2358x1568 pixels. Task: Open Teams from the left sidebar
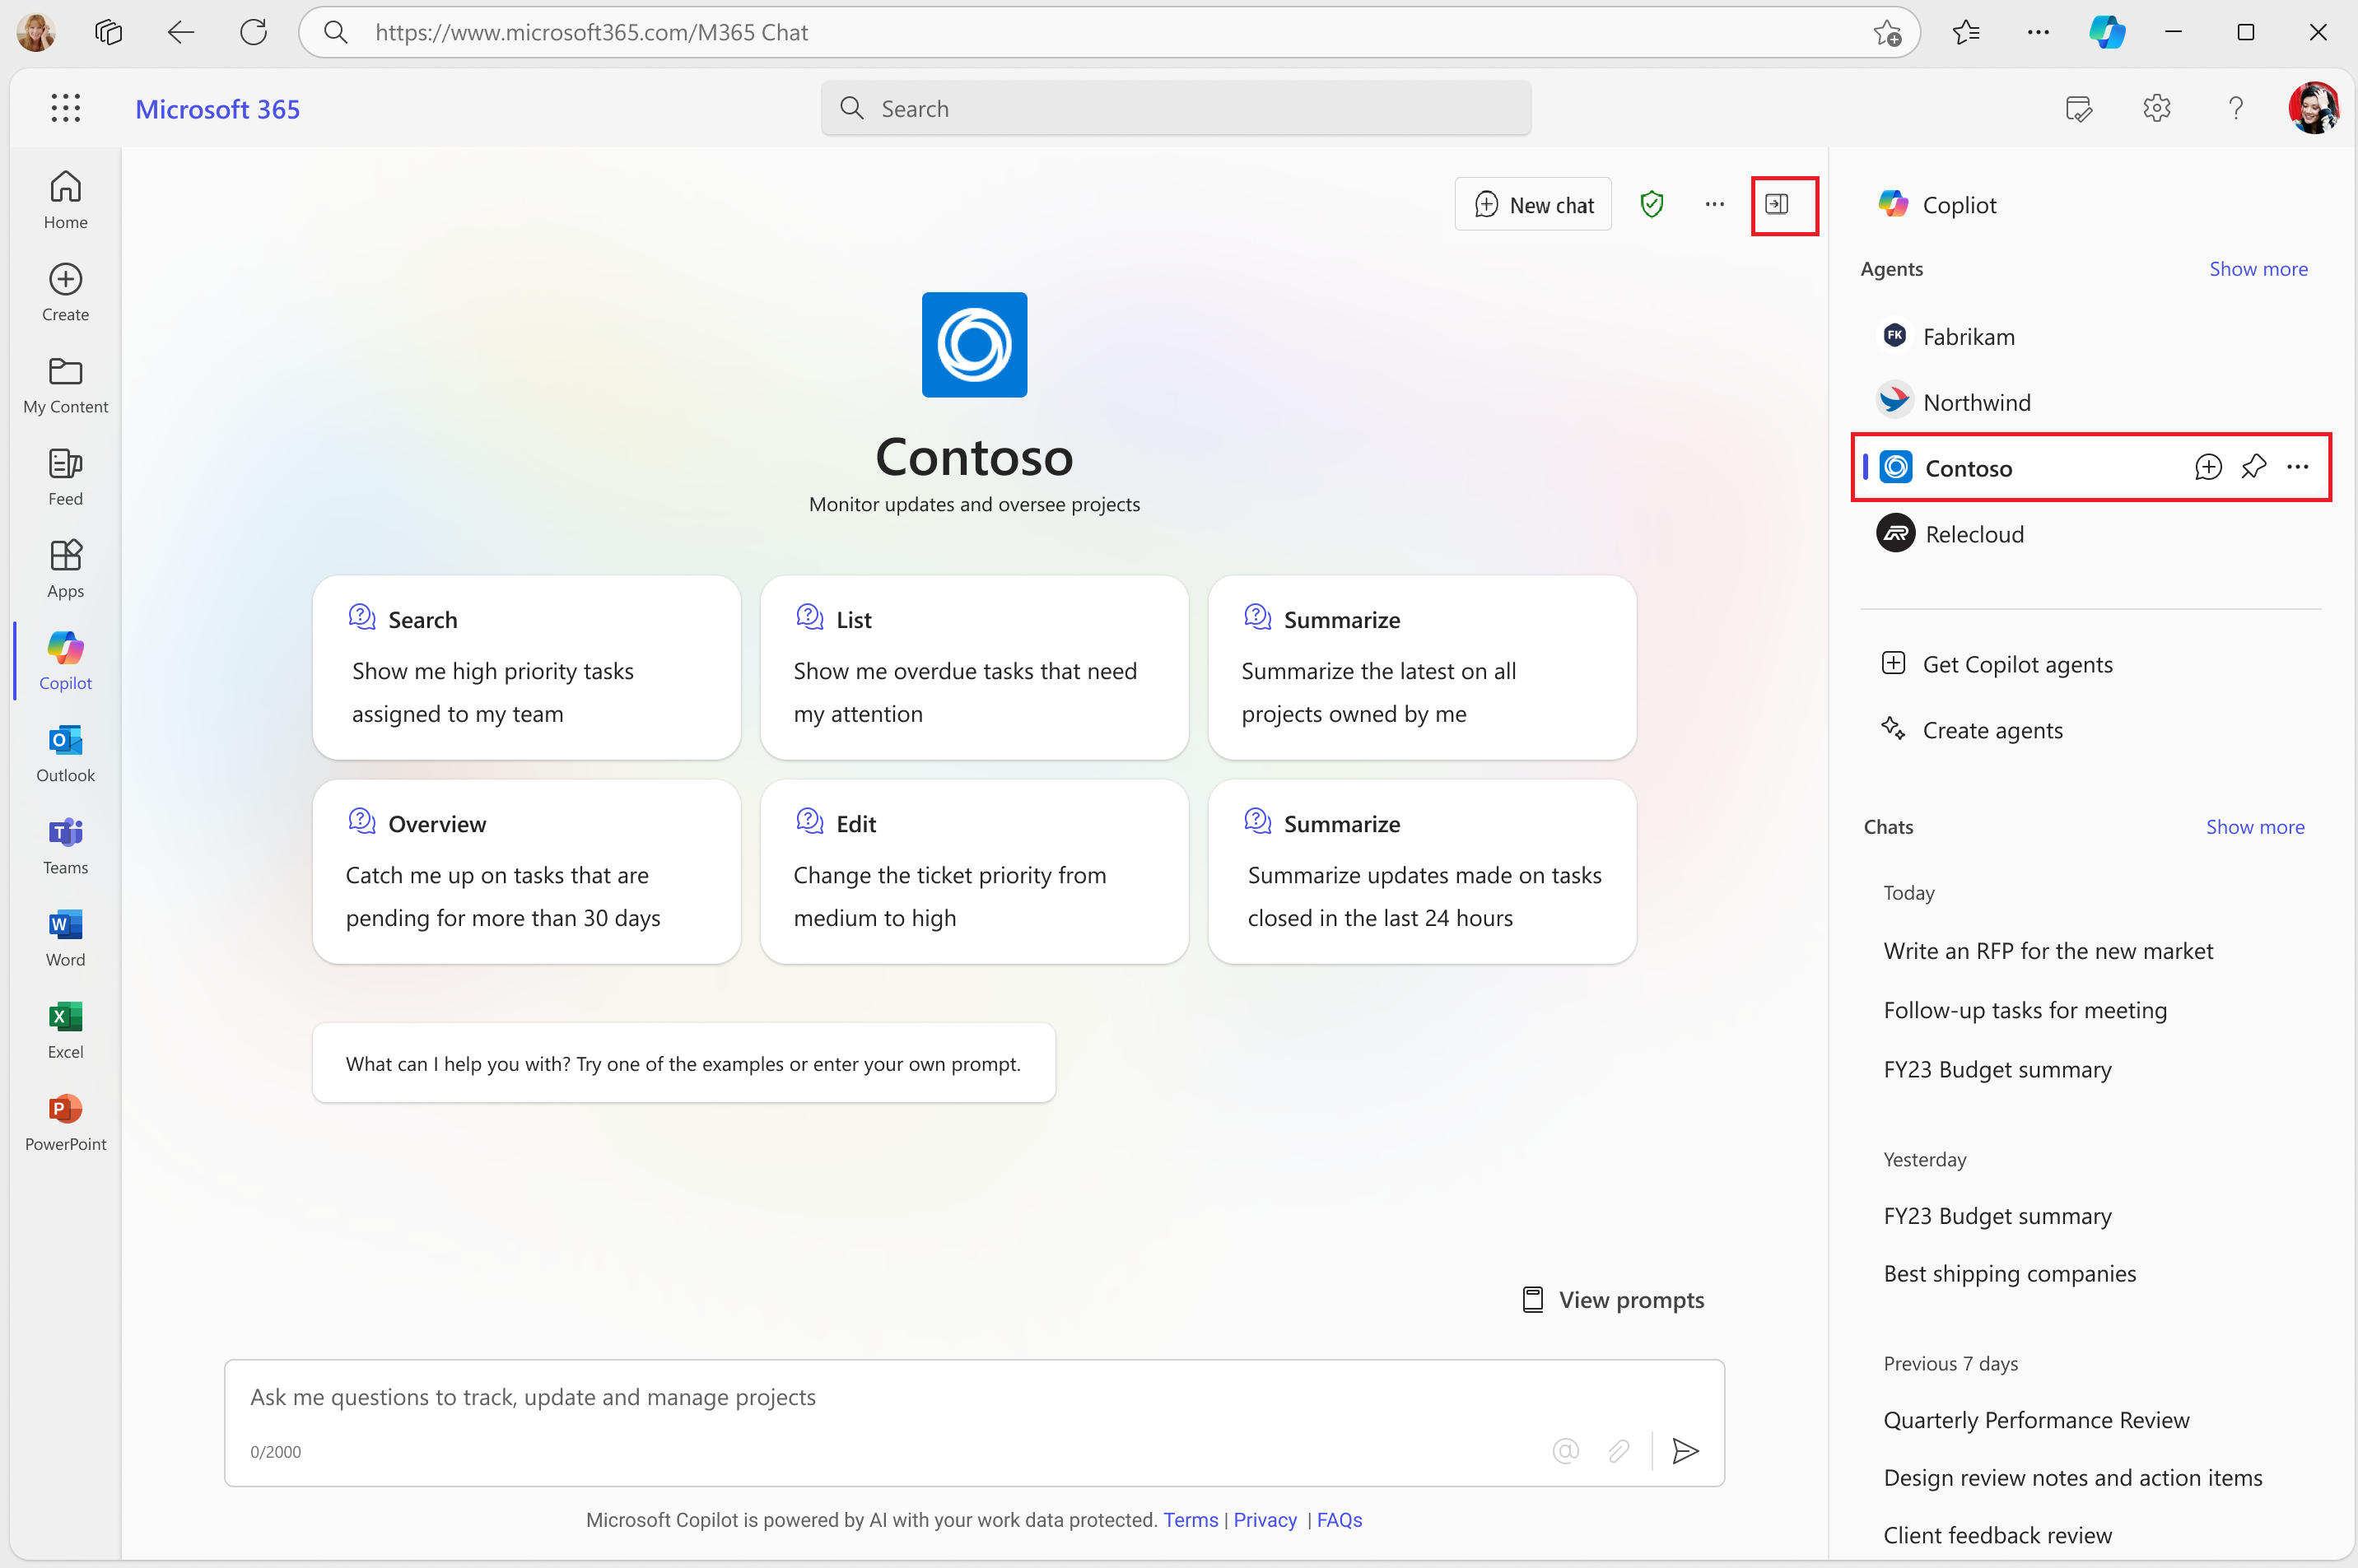pos(66,845)
